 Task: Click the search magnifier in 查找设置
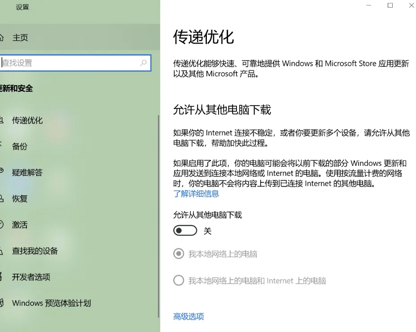[x=144, y=63]
